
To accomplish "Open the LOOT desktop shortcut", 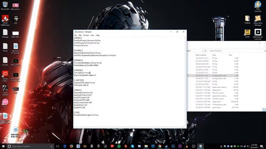I will [x=247, y=34].
